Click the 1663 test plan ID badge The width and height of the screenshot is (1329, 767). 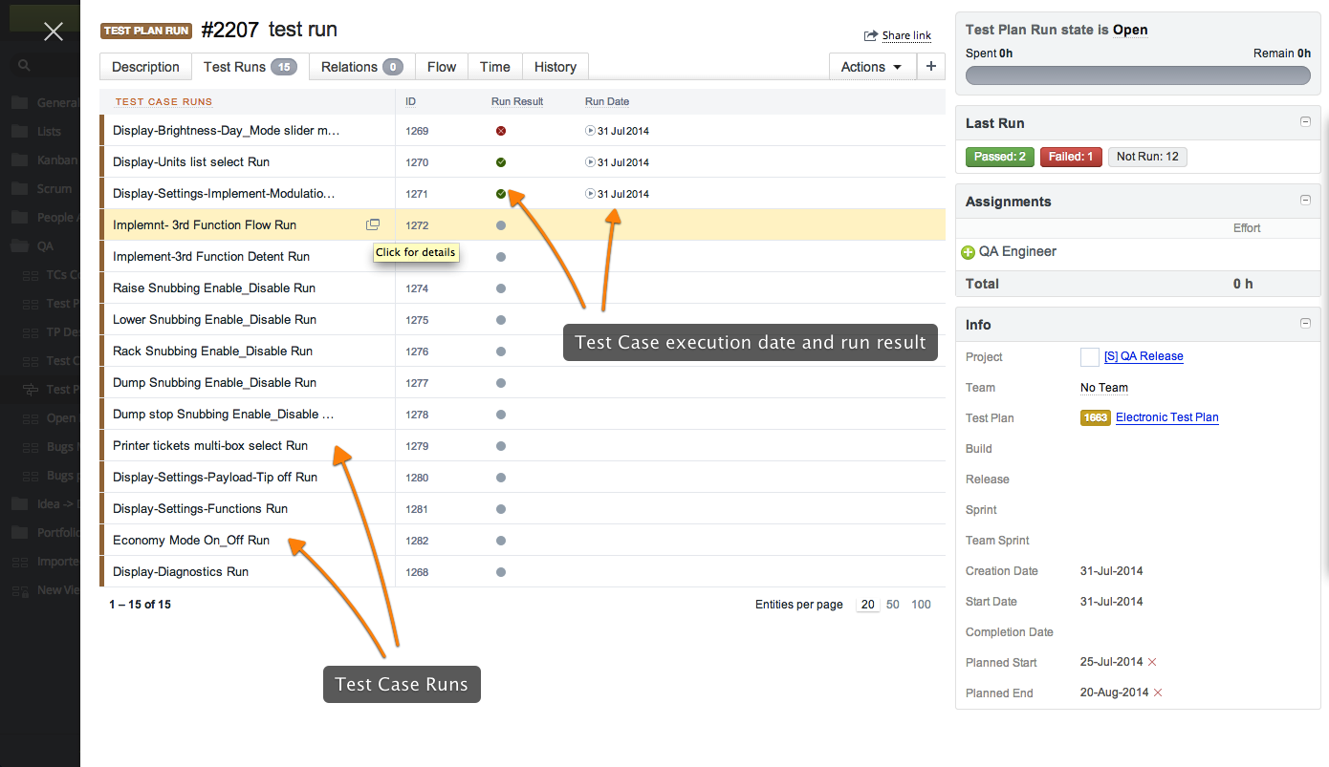click(x=1096, y=417)
